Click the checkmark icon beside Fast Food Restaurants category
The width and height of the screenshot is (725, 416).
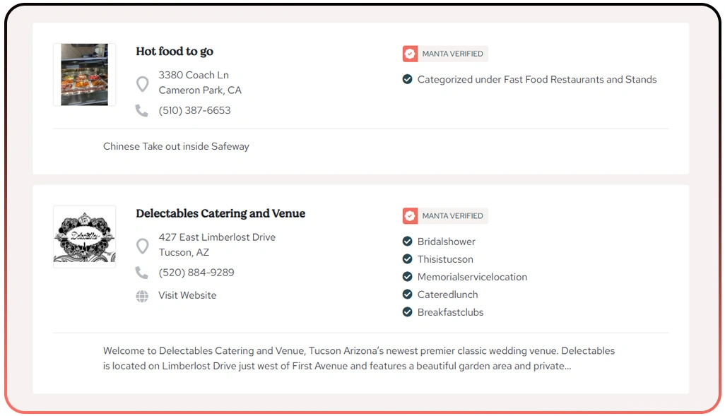point(408,79)
